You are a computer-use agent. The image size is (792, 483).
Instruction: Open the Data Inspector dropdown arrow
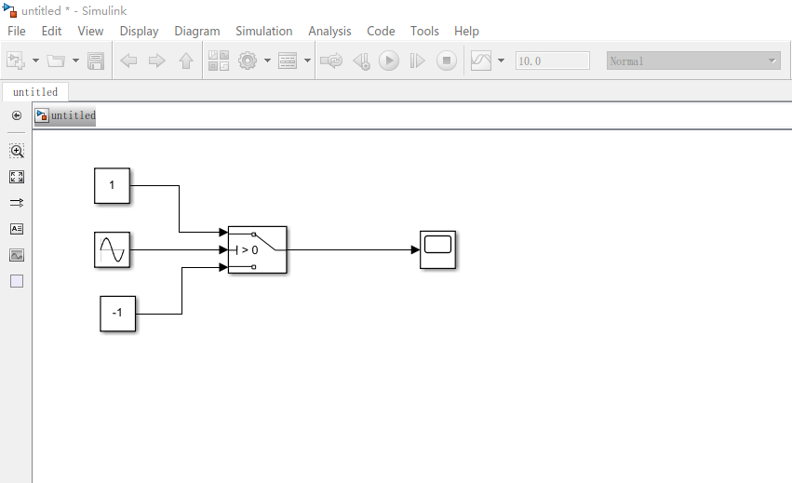click(501, 60)
